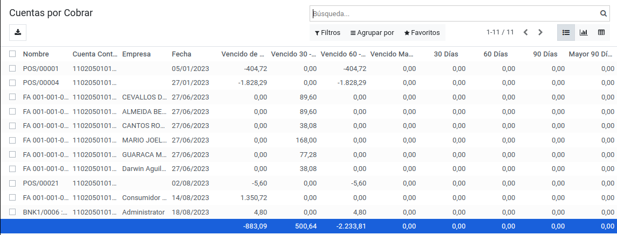The image size is (617, 235).
Task: Click the download export icon
Action: click(x=18, y=33)
